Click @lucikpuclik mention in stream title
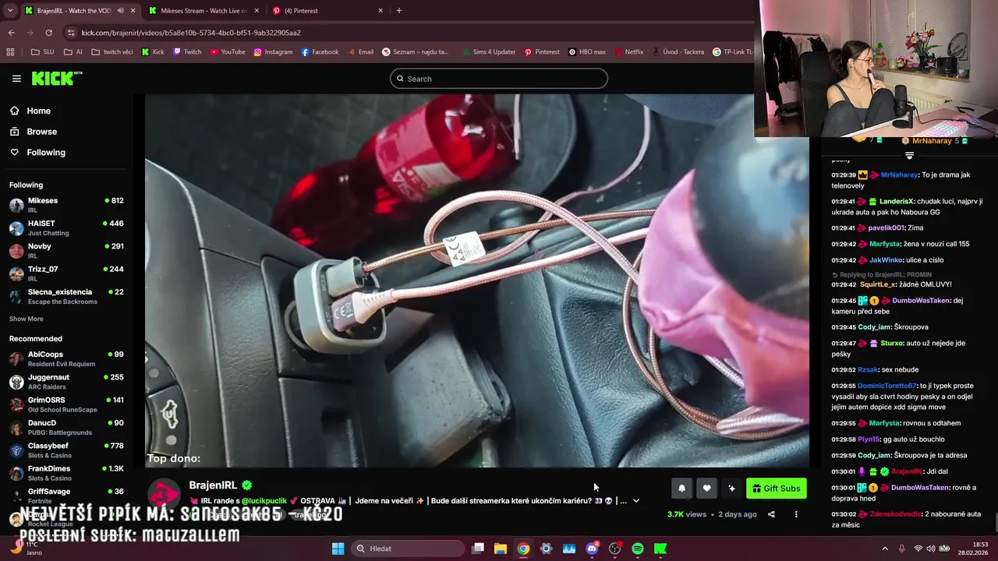The height and width of the screenshot is (561, 998). 264,501
